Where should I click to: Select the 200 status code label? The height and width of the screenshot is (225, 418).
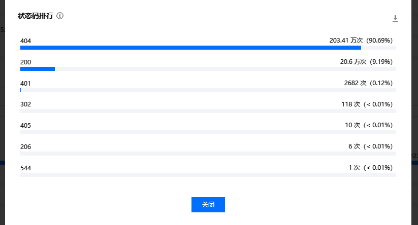[x=26, y=62]
